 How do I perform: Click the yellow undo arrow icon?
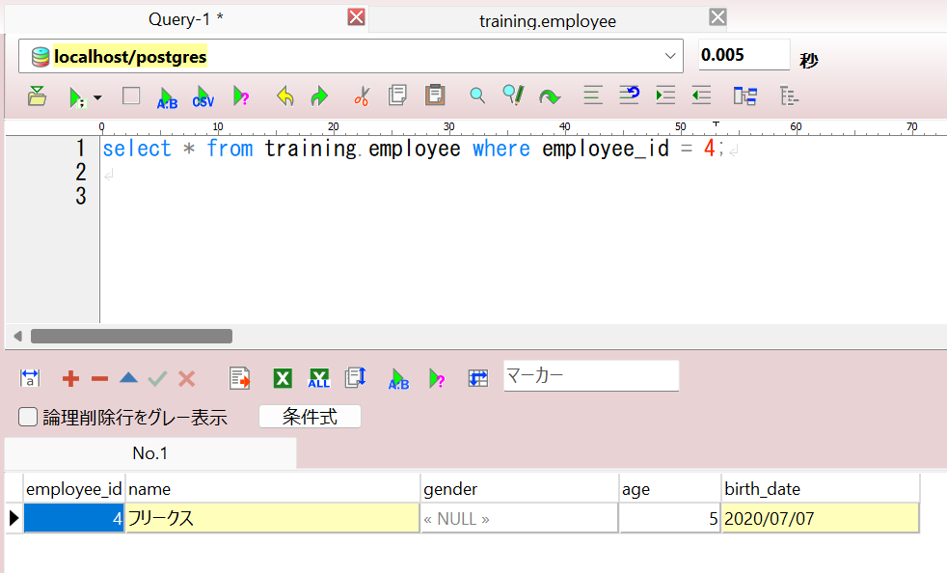[285, 95]
